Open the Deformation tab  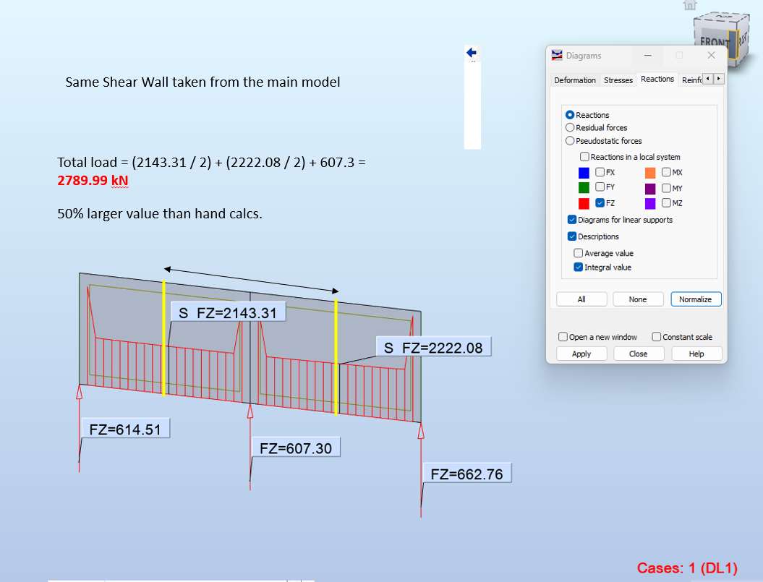point(575,80)
